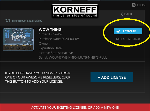
Task: Click the CLOSE text label
Action: pyautogui.click(x=141, y=5)
